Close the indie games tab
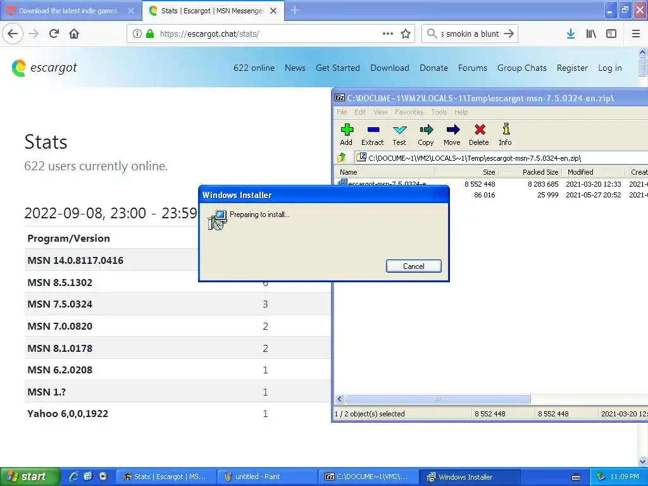 (x=131, y=11)
